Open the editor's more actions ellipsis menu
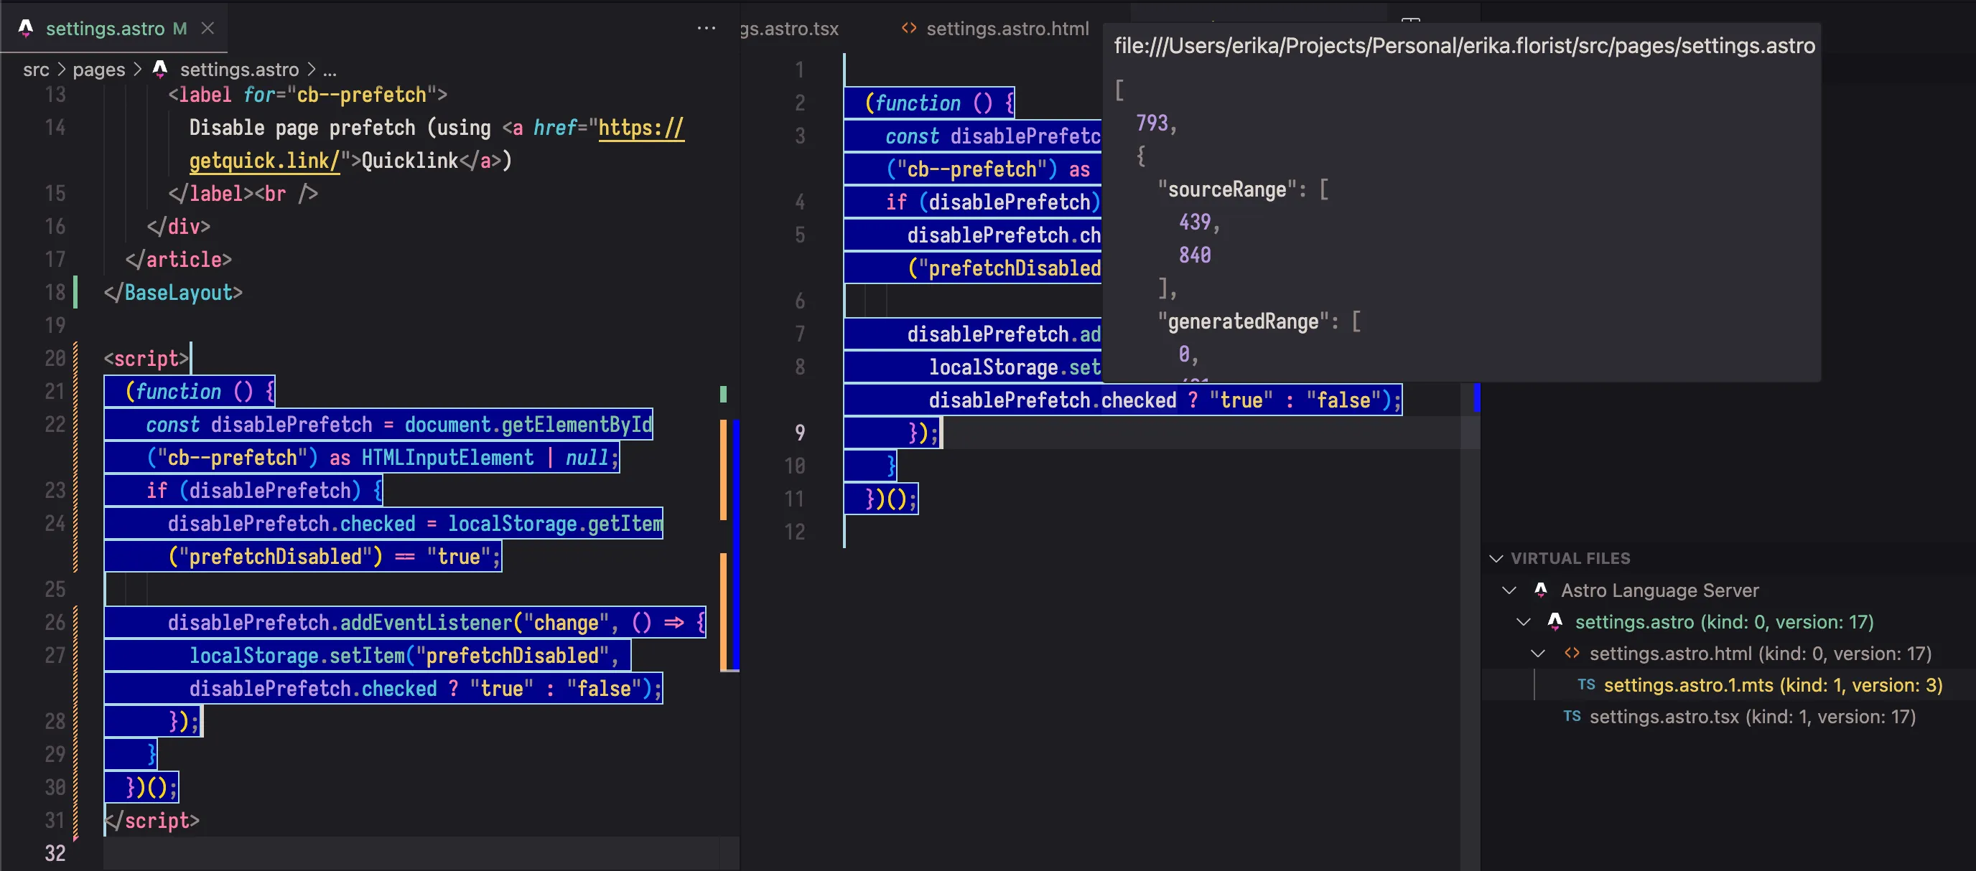This screenshot has width=1976, height=871. (x=706, y=29)
